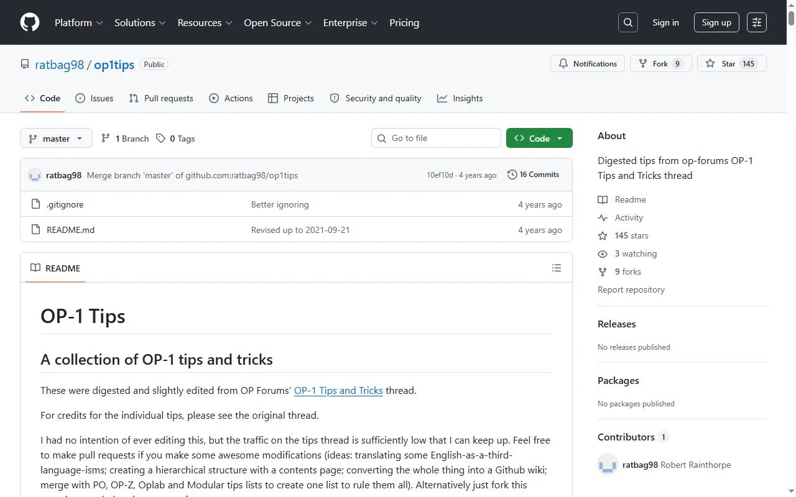View the 9 forks link
Screen dimensions: 796x497
[619, 271]
